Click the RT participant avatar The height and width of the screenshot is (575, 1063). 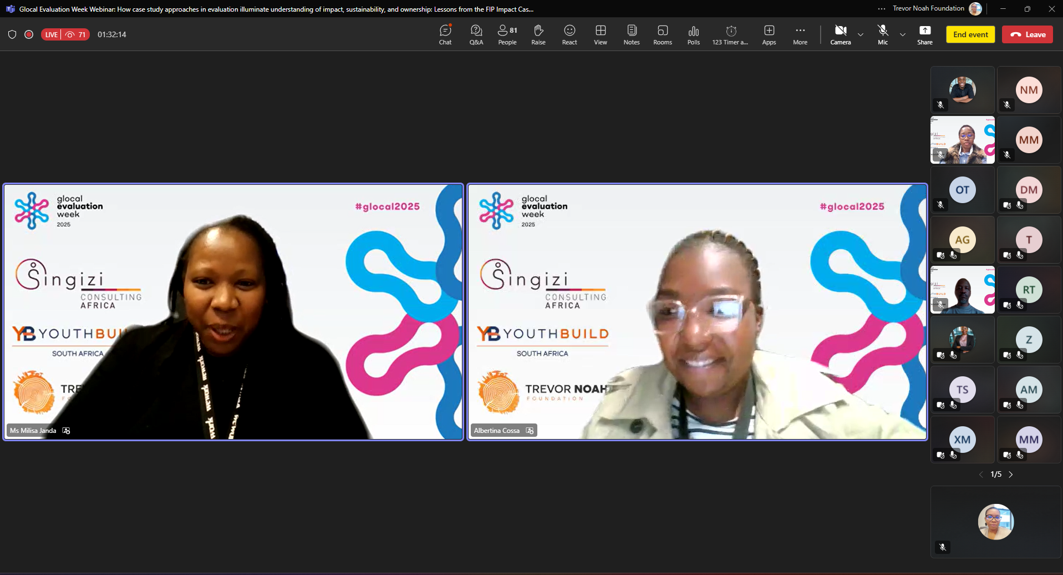(x=1029, y=290)
